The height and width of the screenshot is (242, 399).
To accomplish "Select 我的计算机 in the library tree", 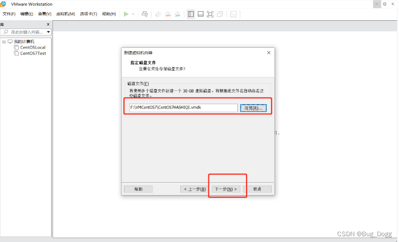I will click(x=24, y=41).
